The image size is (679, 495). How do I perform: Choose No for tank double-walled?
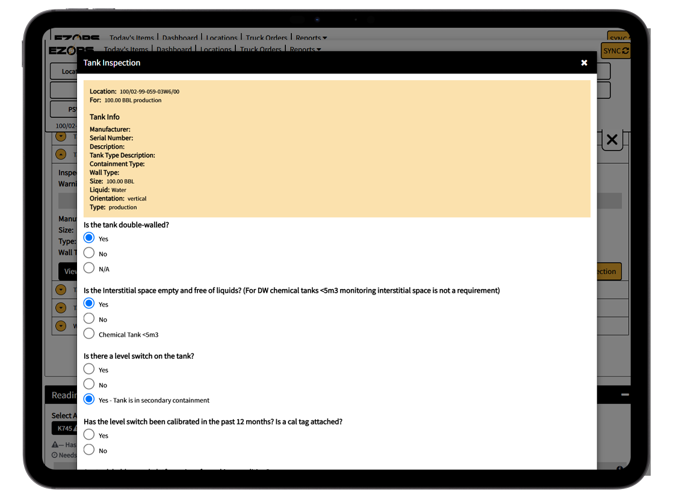click(89, 253)
